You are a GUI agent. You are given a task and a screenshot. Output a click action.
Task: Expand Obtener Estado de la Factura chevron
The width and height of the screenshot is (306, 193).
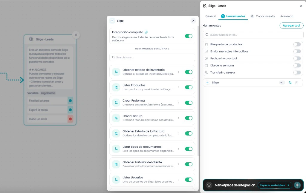[x=179, y=133]
